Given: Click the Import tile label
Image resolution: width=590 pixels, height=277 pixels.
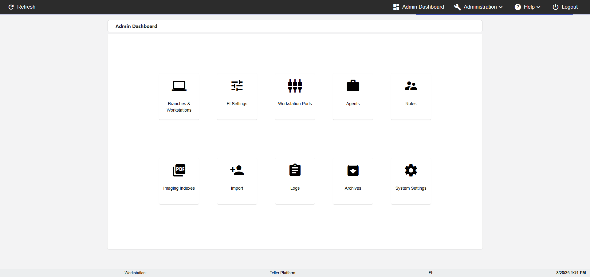Looking at the screenshot, I should coord(237,188).
